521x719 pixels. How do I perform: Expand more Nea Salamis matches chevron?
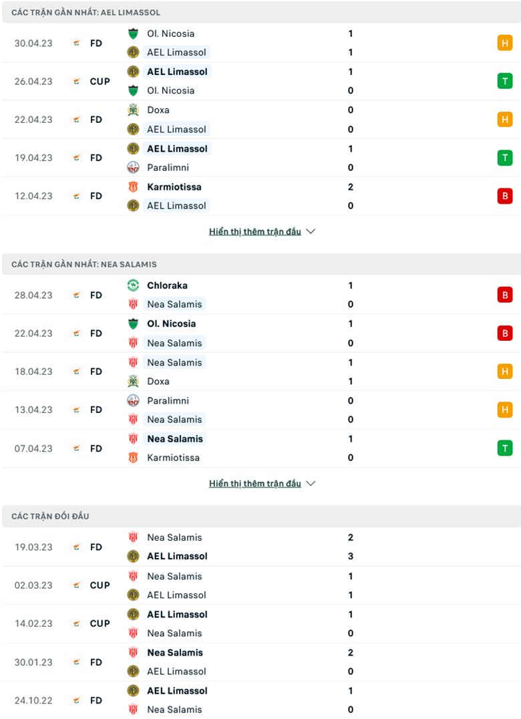point(311,484)
